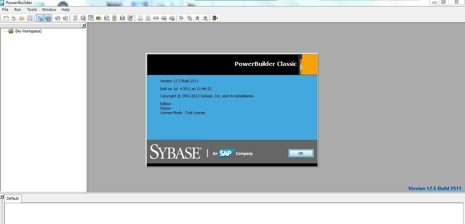Click the Inherit toolbar icon
This screenshot has height=224, width=465.
pyautogui.click(x=14, y=18)
